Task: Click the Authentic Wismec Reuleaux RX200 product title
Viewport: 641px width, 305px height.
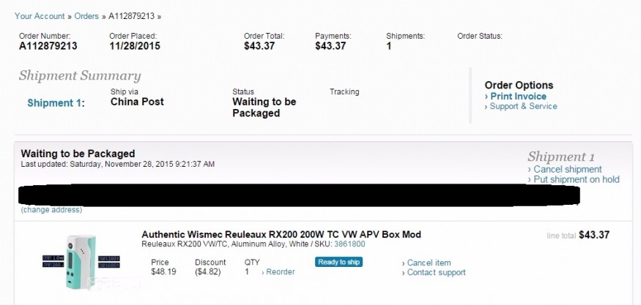Action: click(x=281, y=235)
